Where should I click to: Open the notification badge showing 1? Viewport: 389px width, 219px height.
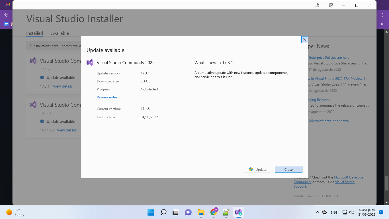[x=381, y=212]
